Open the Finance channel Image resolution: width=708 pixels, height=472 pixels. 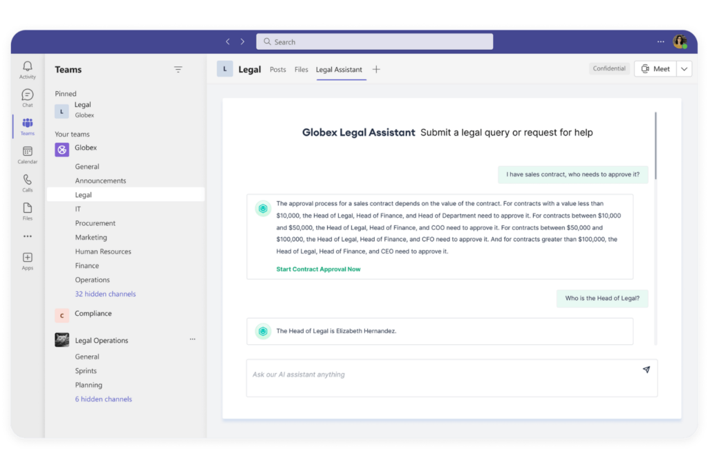point(87,265)
